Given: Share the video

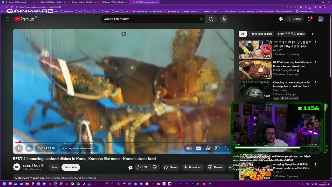Looking at the screenshot, I should coord(170,167).
